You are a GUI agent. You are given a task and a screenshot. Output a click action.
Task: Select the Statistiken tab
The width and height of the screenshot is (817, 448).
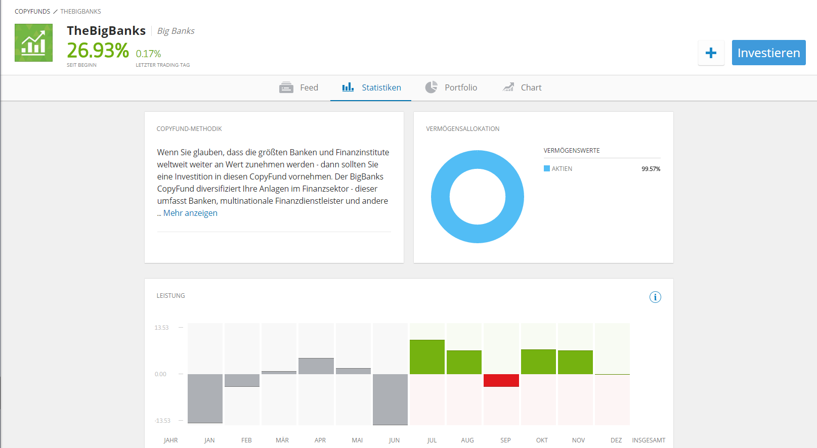(x=371, y=87)
